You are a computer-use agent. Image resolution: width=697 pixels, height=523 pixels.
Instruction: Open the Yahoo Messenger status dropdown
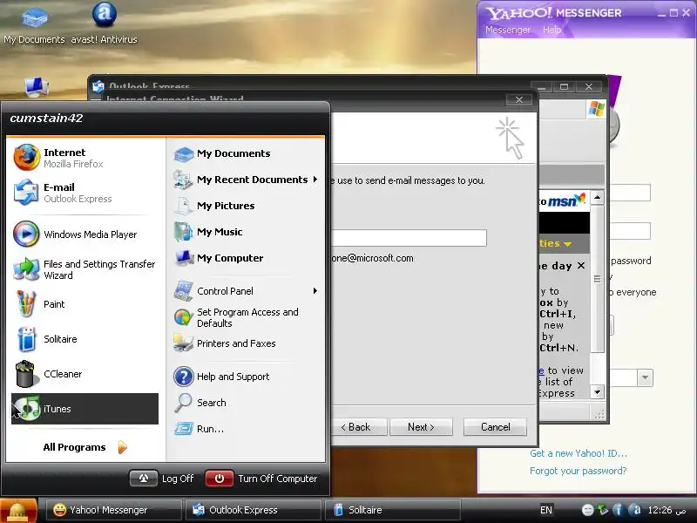645,377
